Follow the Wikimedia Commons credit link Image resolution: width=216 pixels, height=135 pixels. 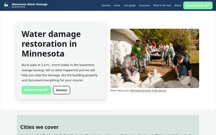point(140,90)
